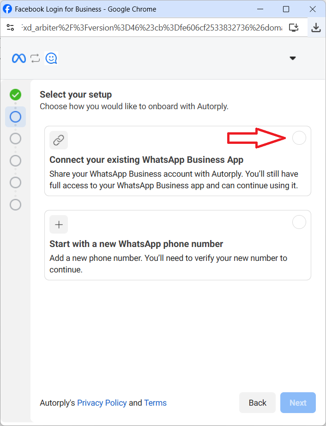
Task: Select the Start with new phone number radio button
Action: [x=299, y=222]
